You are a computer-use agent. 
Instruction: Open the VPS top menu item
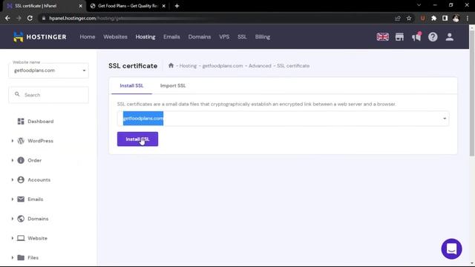(x=224, y=37)
